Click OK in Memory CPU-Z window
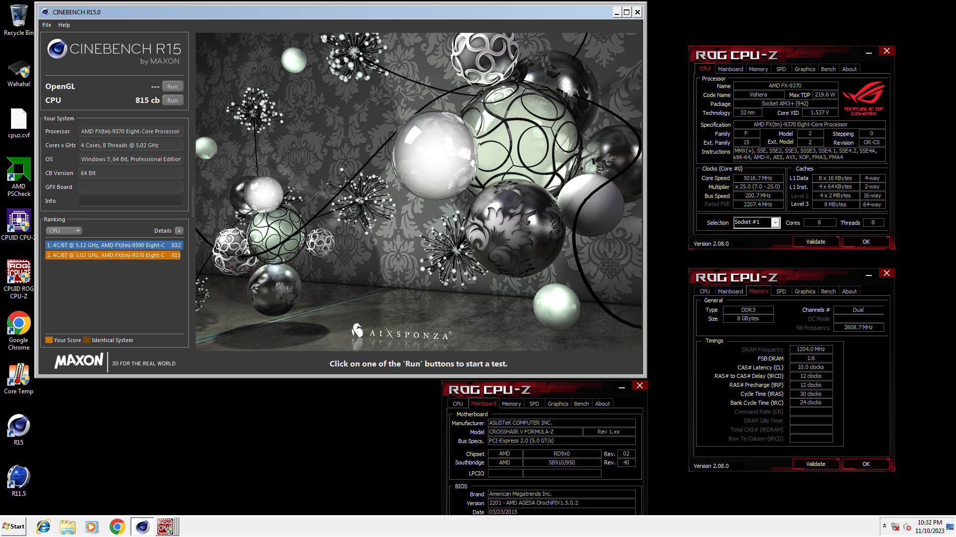The height and width of the screenshot is (537, 956). [x=866, y=464]
